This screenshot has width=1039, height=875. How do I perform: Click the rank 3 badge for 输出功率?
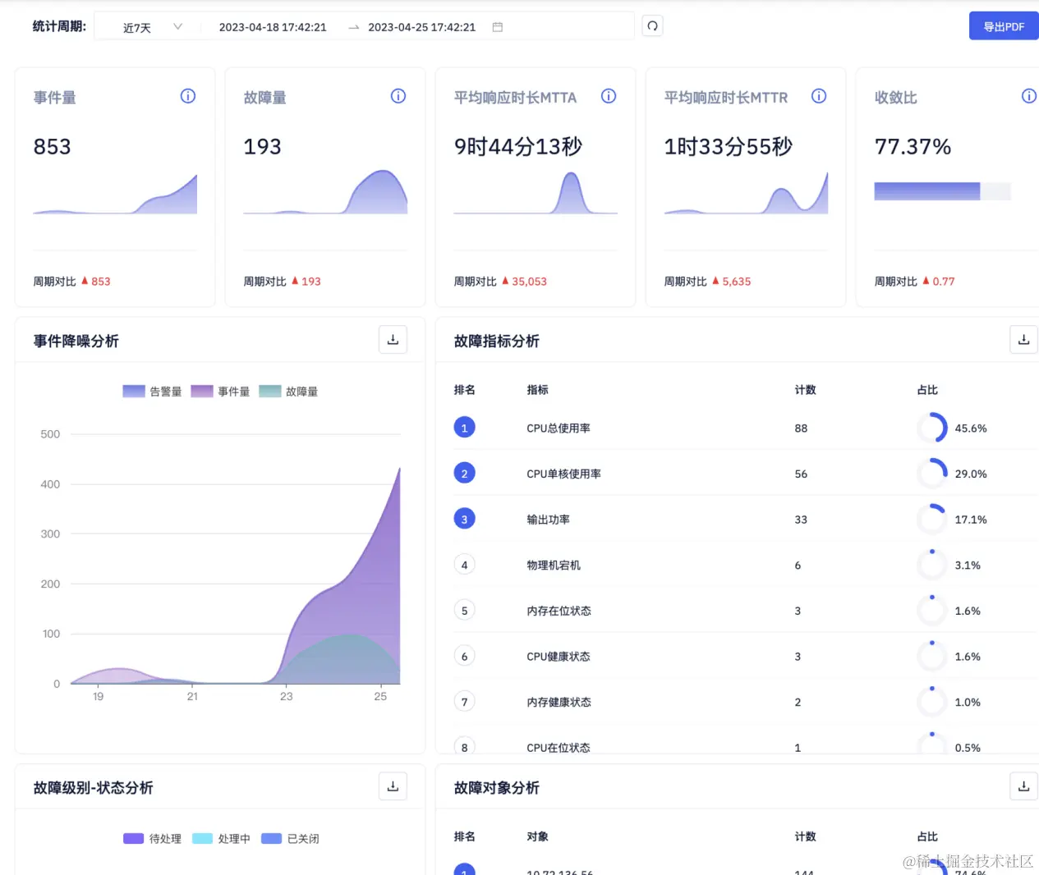(x=464, y=519)
